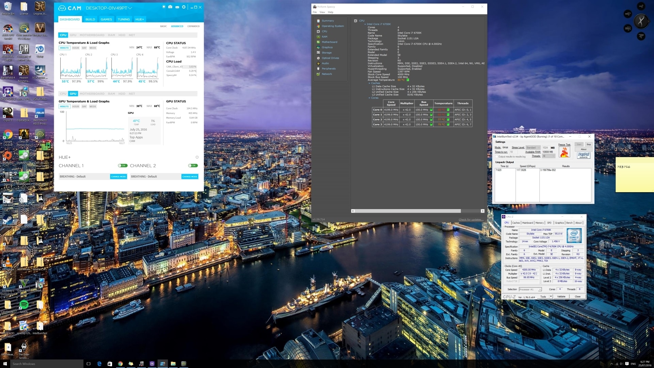The height and width of the screenshot is (368, 654).
Task: Open Processor #1 selection dropdown in CPU-Z
Action: tap(530, 289)
